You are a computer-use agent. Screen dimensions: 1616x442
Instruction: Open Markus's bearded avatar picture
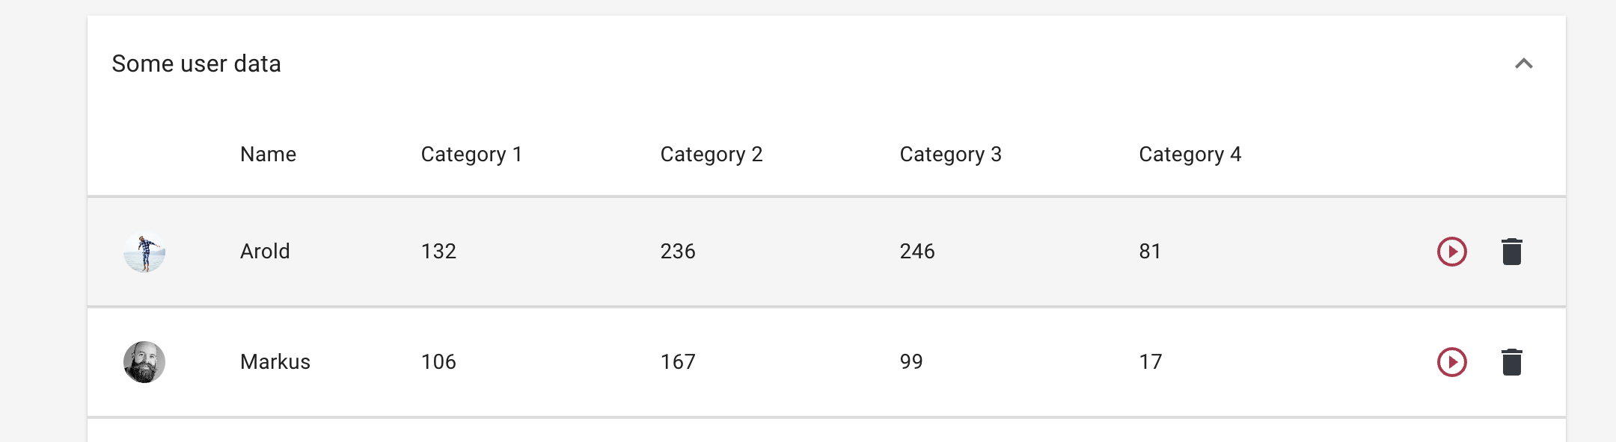tap(144, 362)
